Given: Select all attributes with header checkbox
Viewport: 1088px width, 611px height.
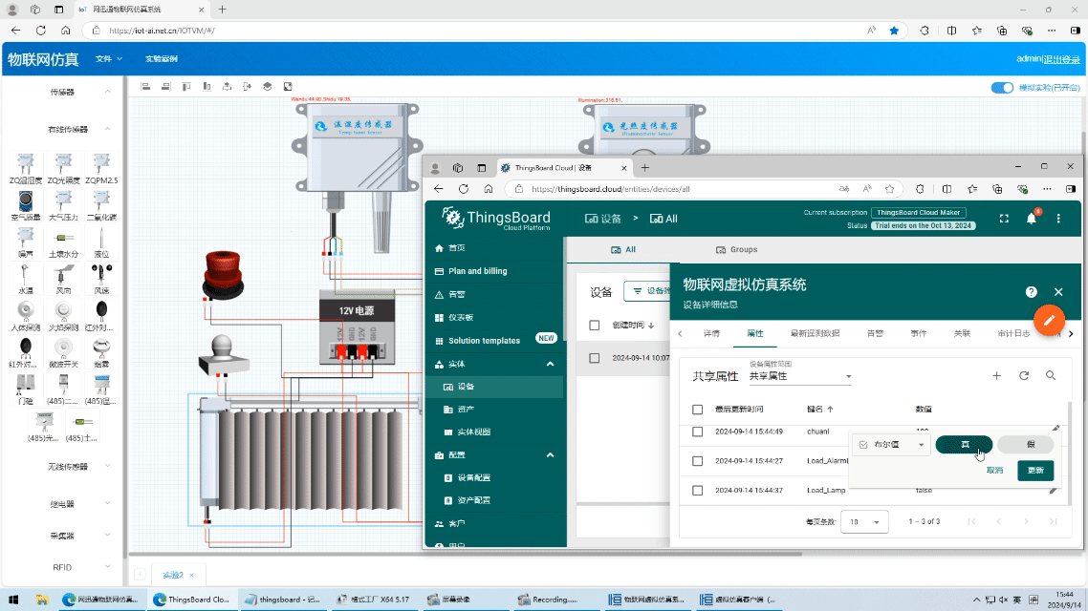Looking at the screenshot, I should tap(697, 409).
